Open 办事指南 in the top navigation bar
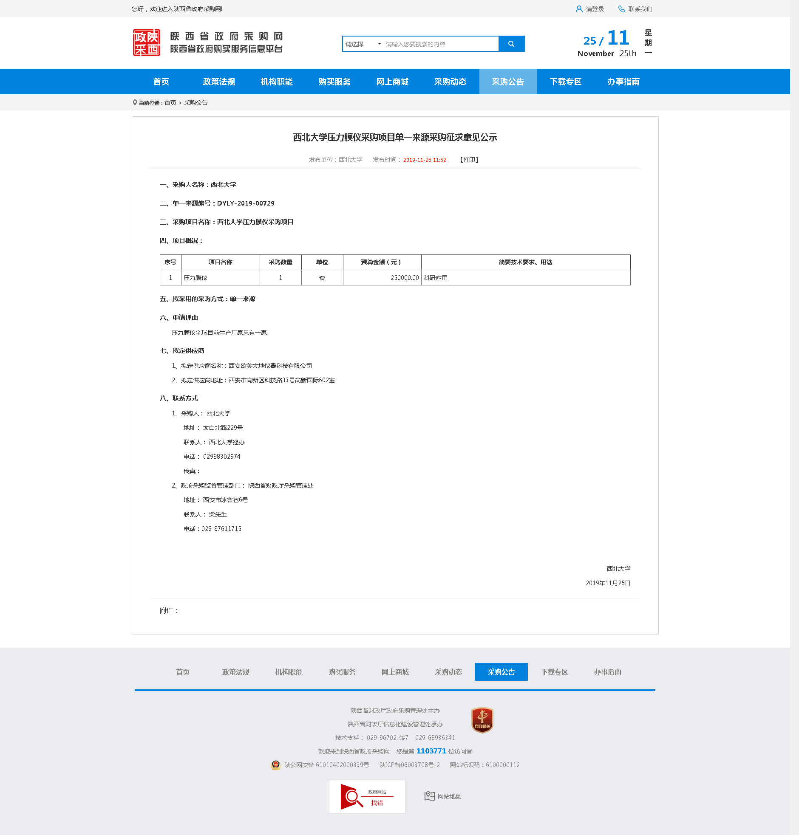799x835 pixels. [x=623, y=82]
